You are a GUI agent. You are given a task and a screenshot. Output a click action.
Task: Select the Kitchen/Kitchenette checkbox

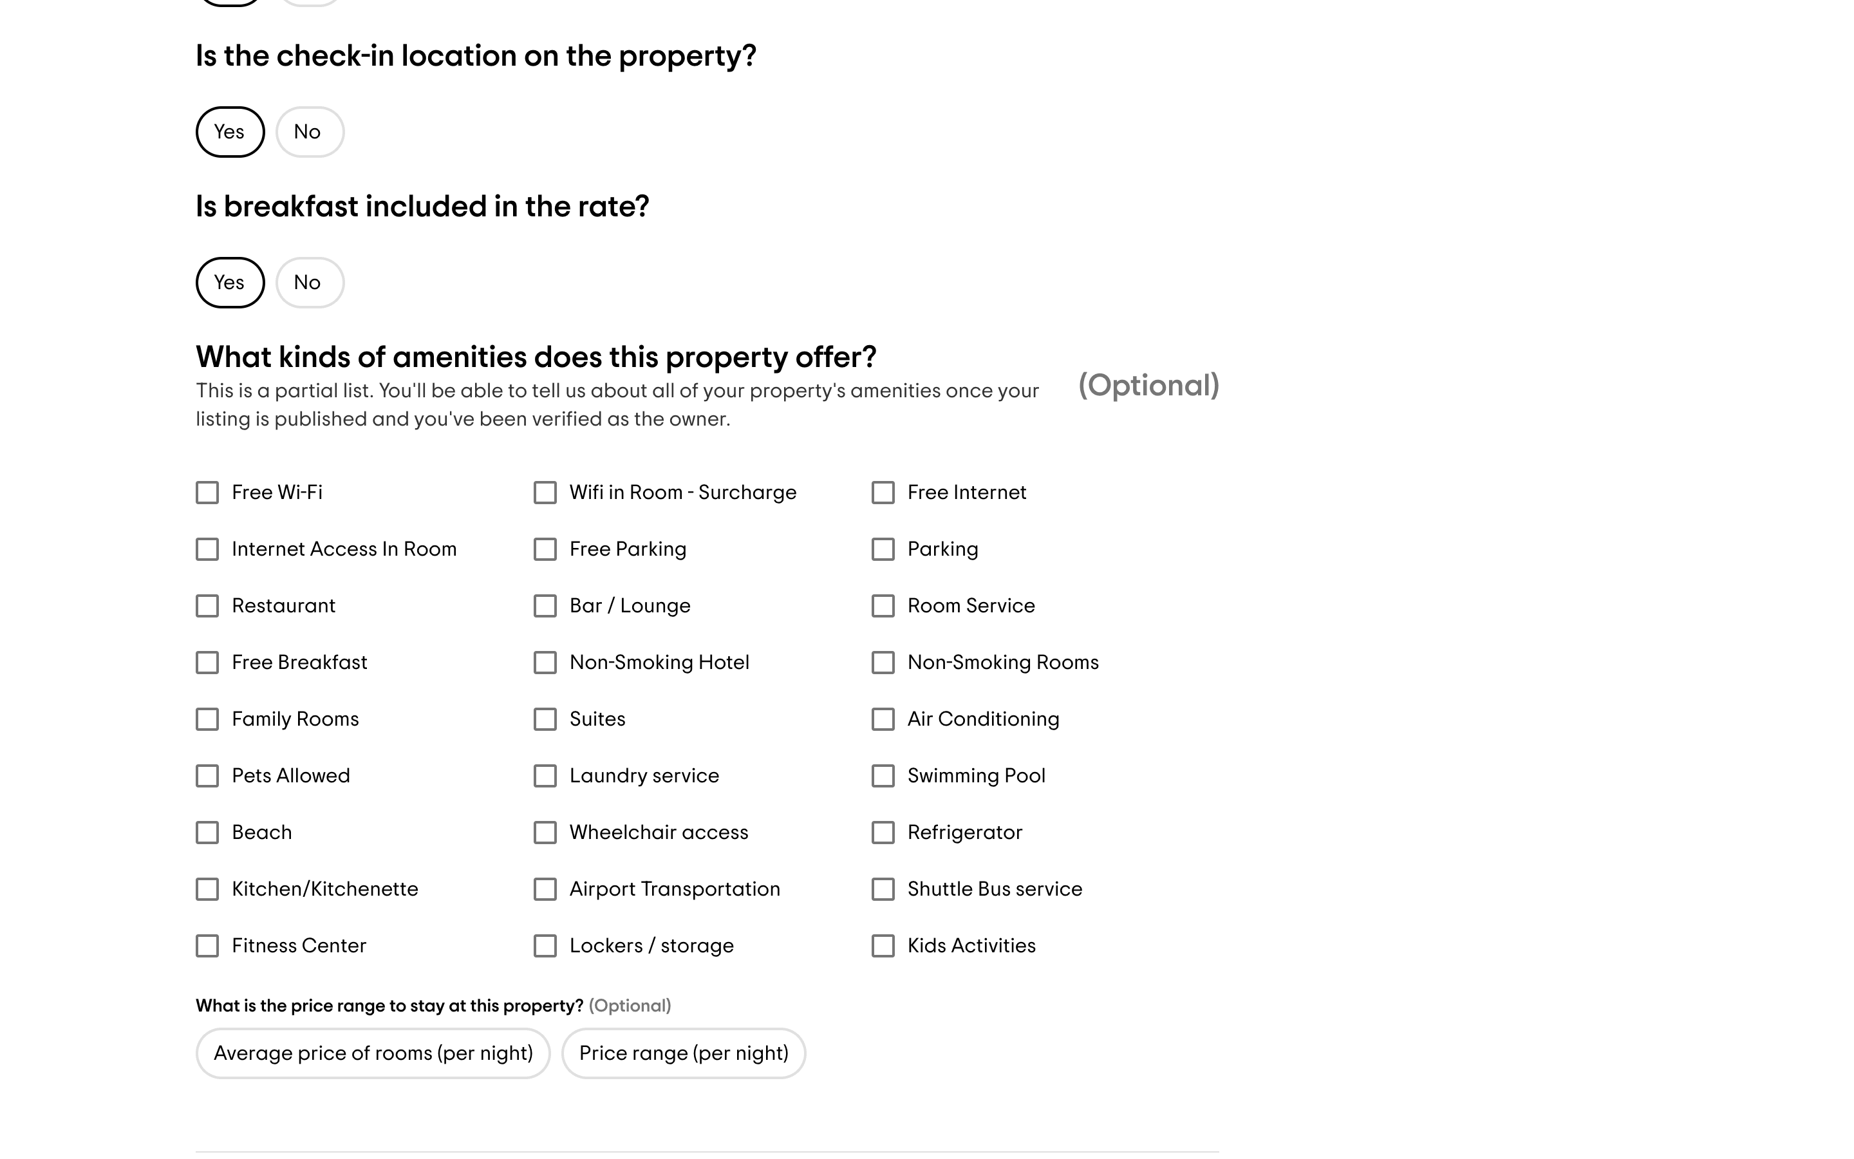pos(207,889)
